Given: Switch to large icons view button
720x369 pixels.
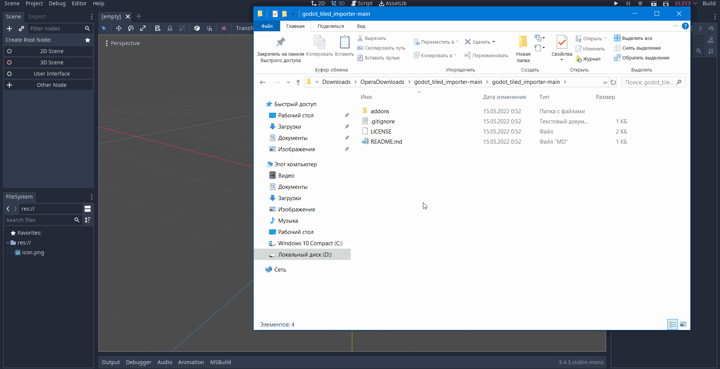Looking at the screenshot, I should (x=683, y=324).
